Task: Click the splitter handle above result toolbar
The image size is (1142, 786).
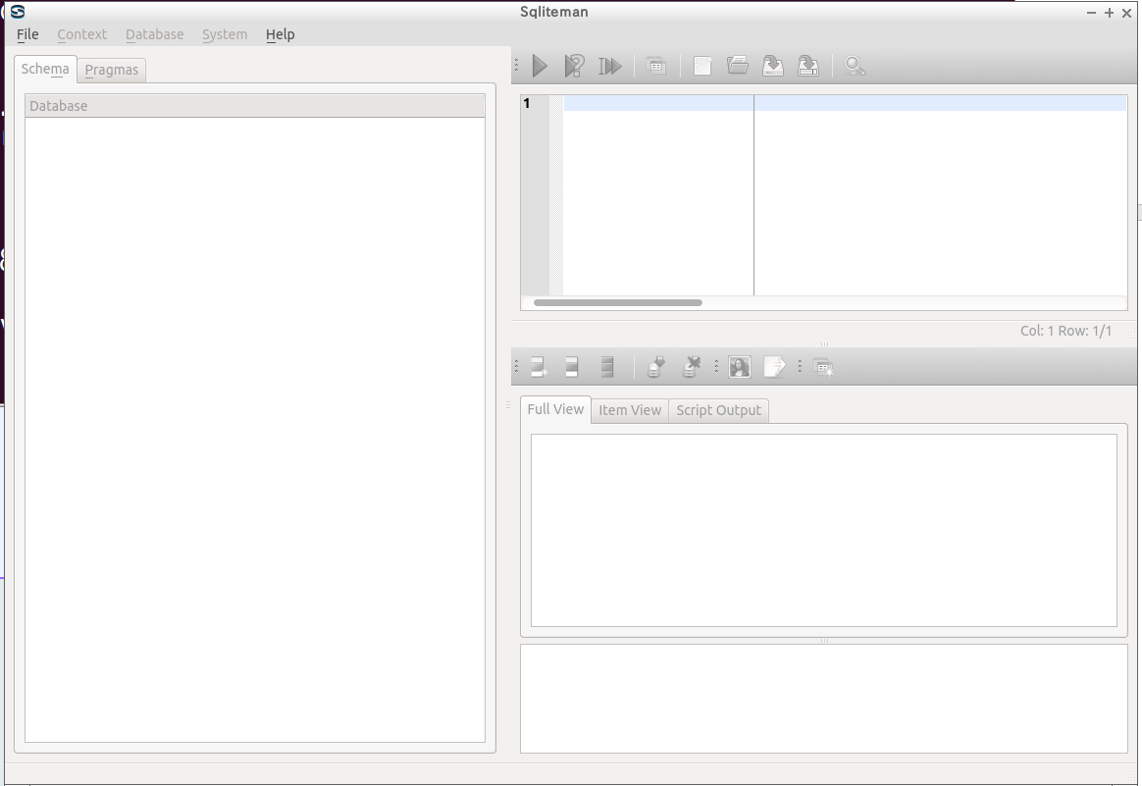Action: (x=824, y=343)
